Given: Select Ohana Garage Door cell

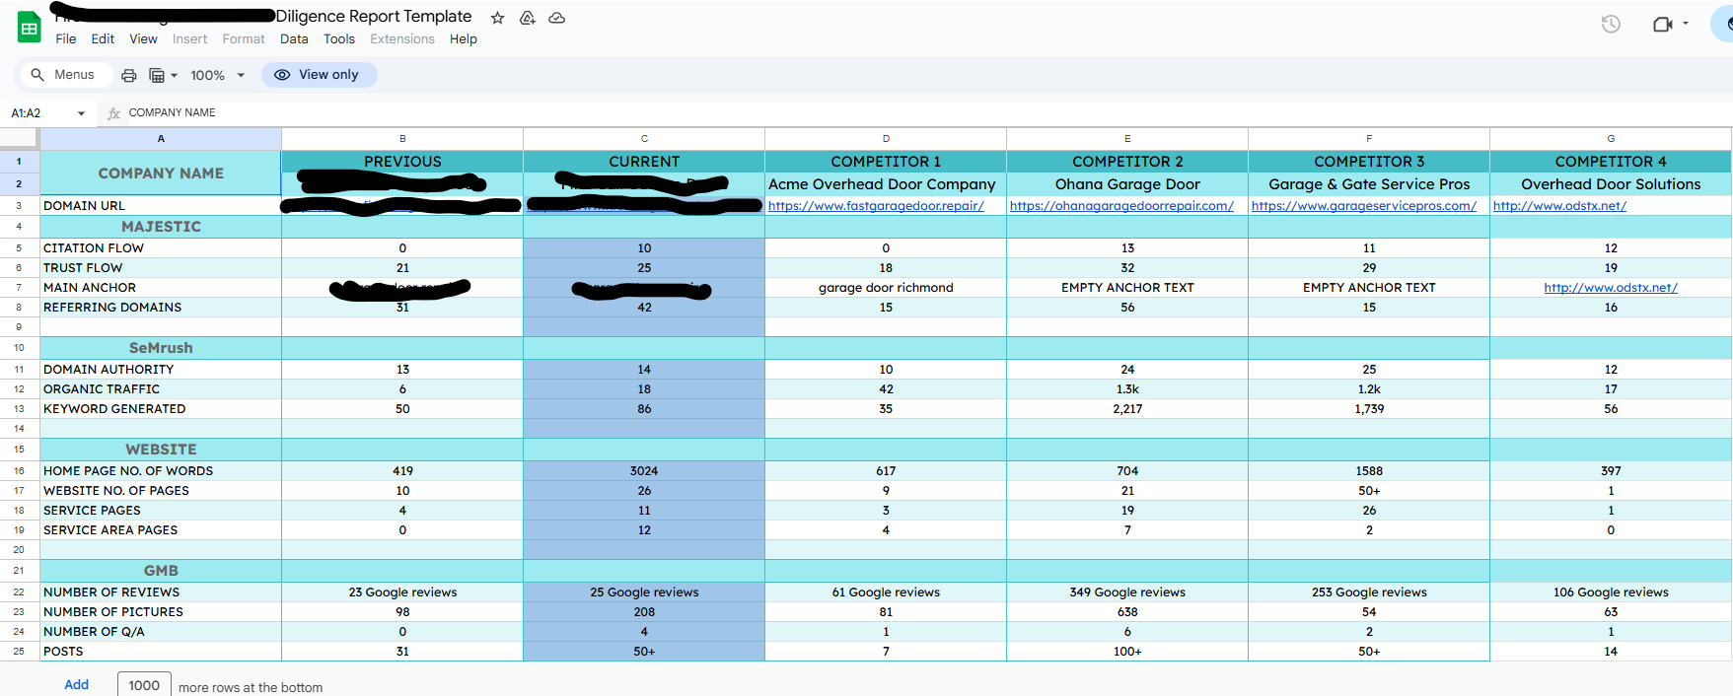Looking at the screenshot, I should pos(1127,184).
